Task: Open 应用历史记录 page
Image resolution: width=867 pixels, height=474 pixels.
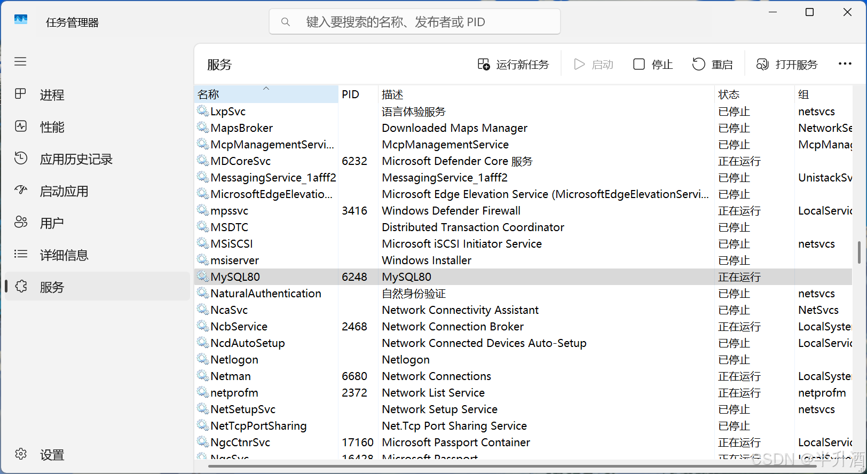Action: (97, 159)
